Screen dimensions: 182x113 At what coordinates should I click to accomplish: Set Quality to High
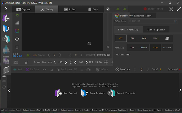[155, 48]
